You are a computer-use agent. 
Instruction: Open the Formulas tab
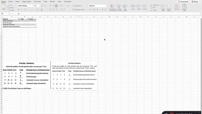point(37,1)
